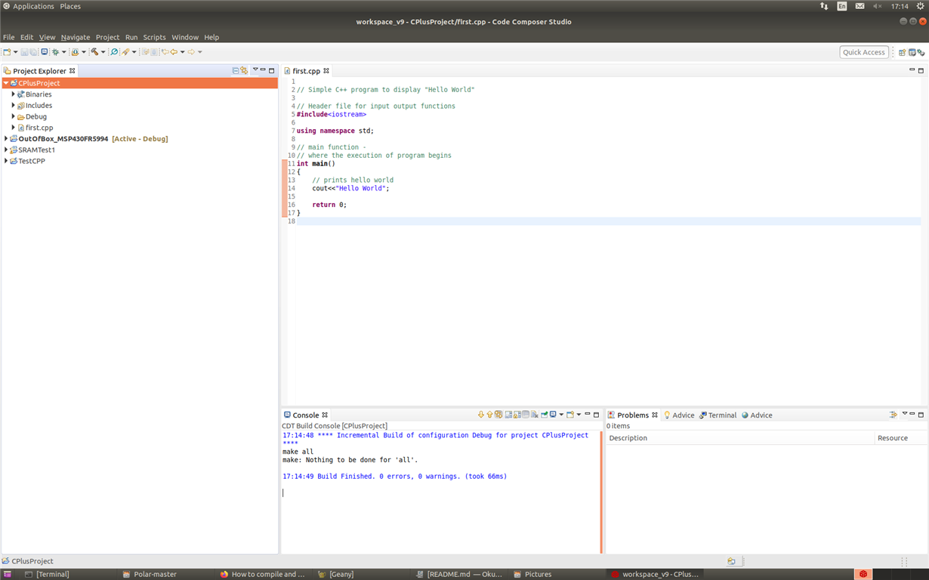Click the Last Edit Location arrow icon
The image size is (929, 580).
[164, 52]
